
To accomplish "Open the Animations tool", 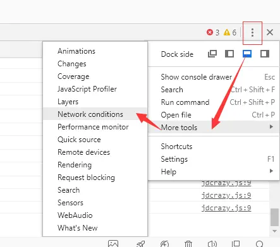I will click(95, 51).
